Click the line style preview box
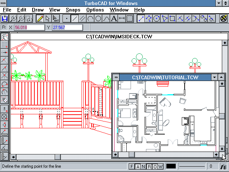Image resolution: width=229 pixels, height=172 pixels. (192, 166)
